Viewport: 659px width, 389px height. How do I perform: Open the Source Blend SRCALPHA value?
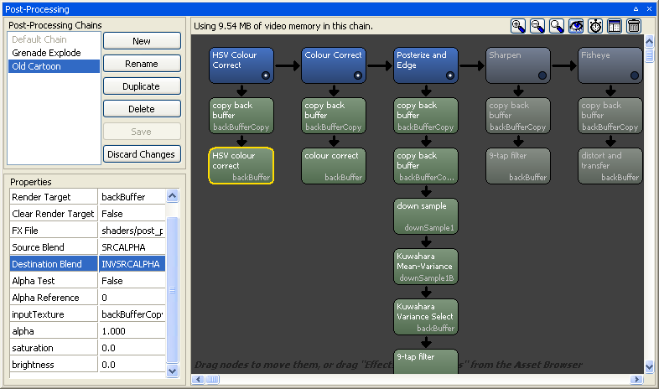(132, 247)
